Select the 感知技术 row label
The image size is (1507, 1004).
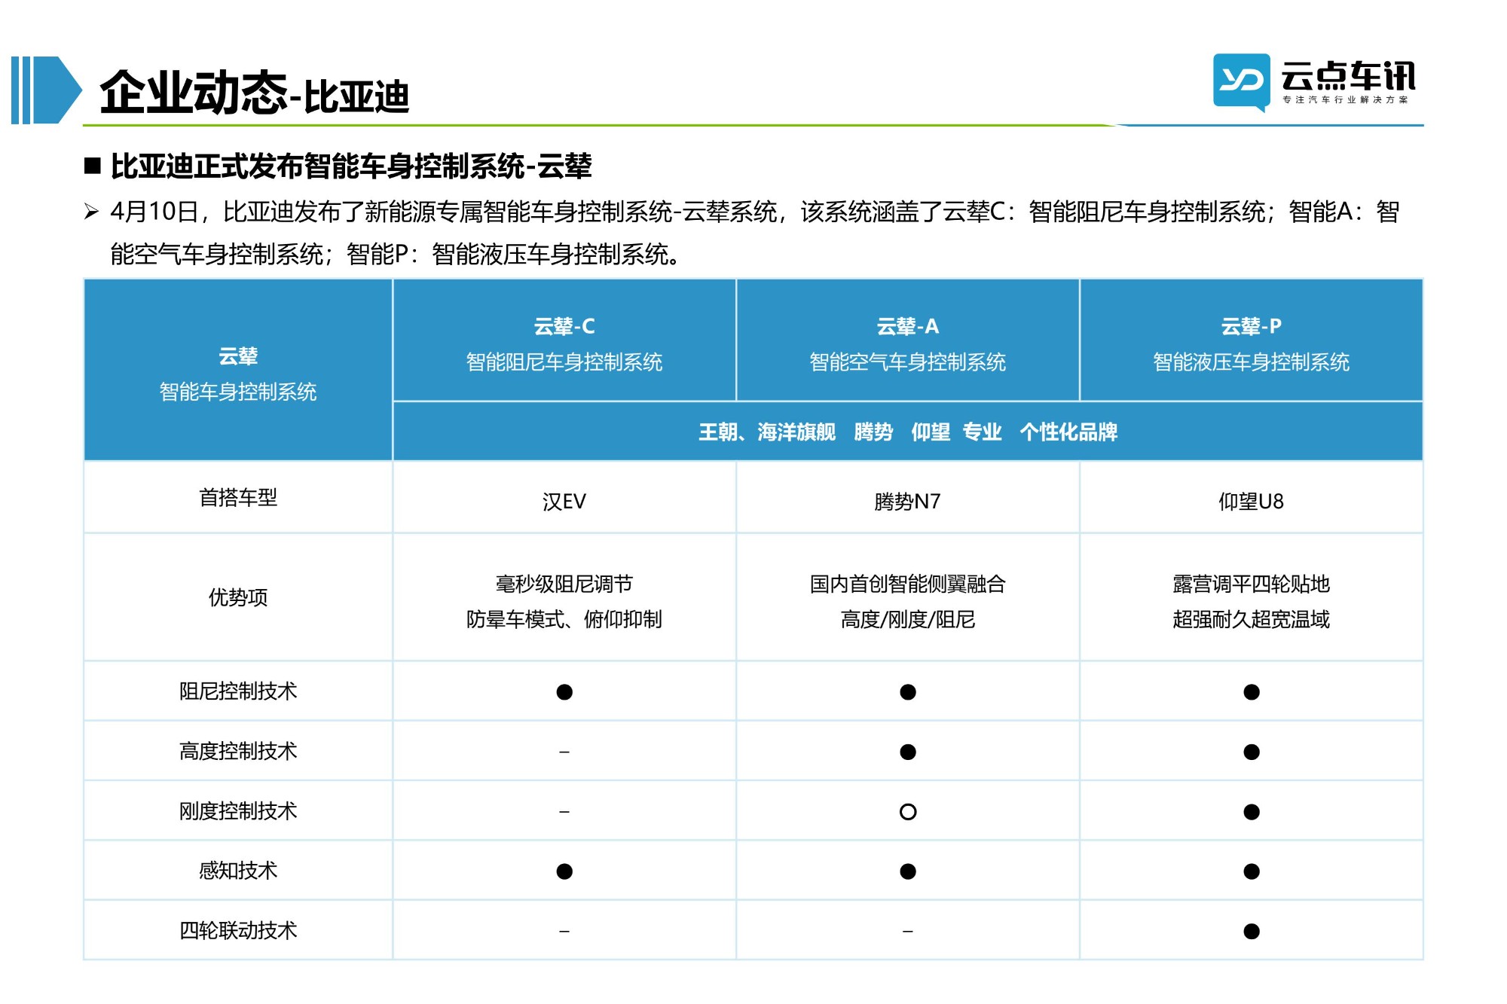coord(238,871)
